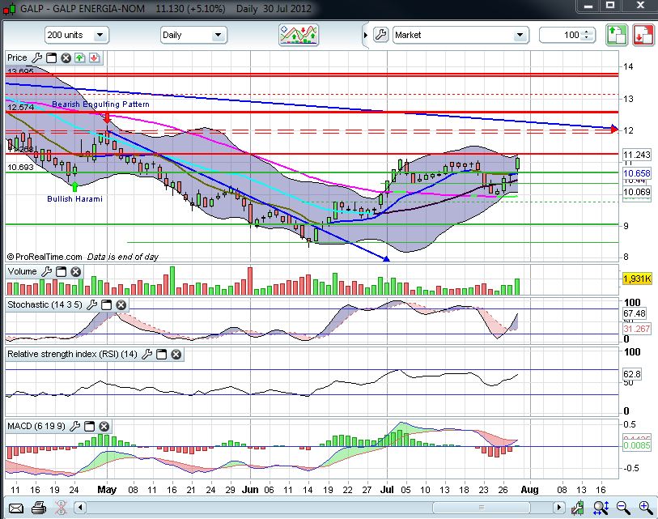Open the indicators and trading systems button
The width and height of the screenshot is (658, 519).
299,35
